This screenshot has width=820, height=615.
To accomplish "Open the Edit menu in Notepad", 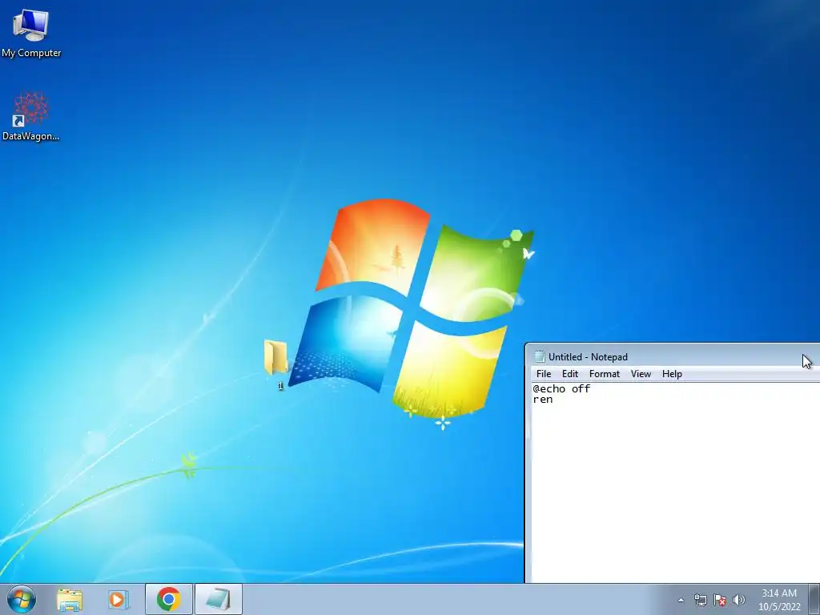I will tap(570, 374).
